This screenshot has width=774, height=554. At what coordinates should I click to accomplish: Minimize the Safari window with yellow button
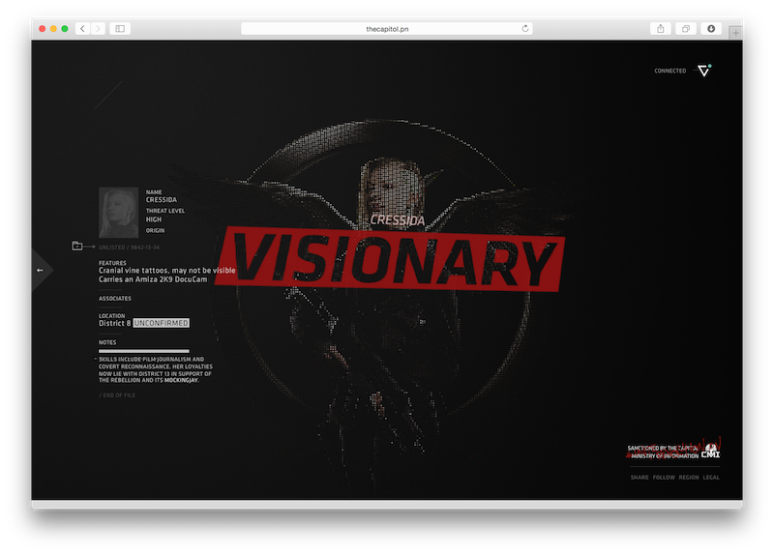click(x=53, y=29)
